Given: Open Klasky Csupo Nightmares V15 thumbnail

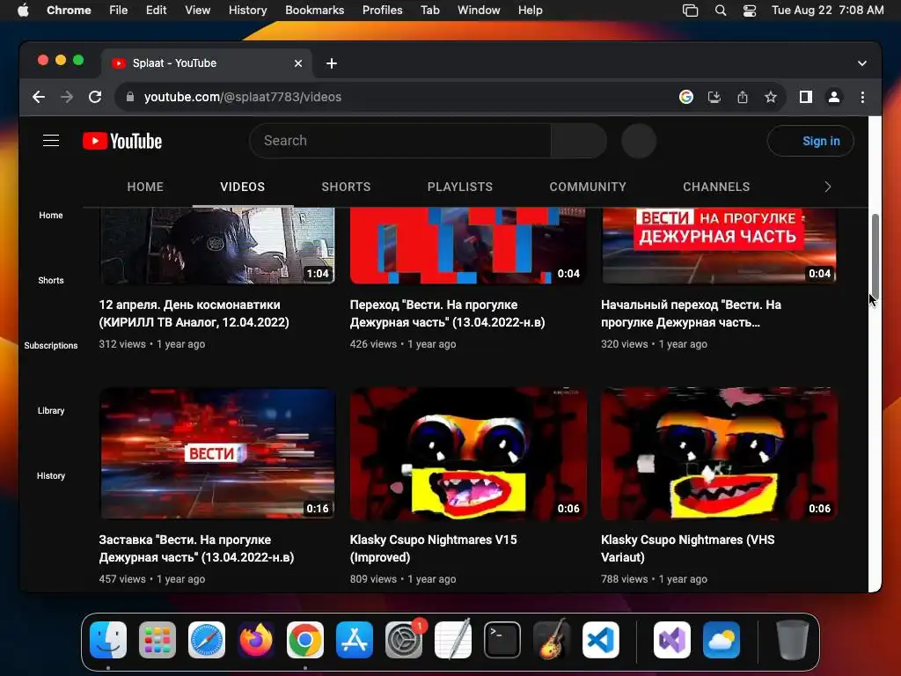Looking at the screenshot, I should point(468,453).
